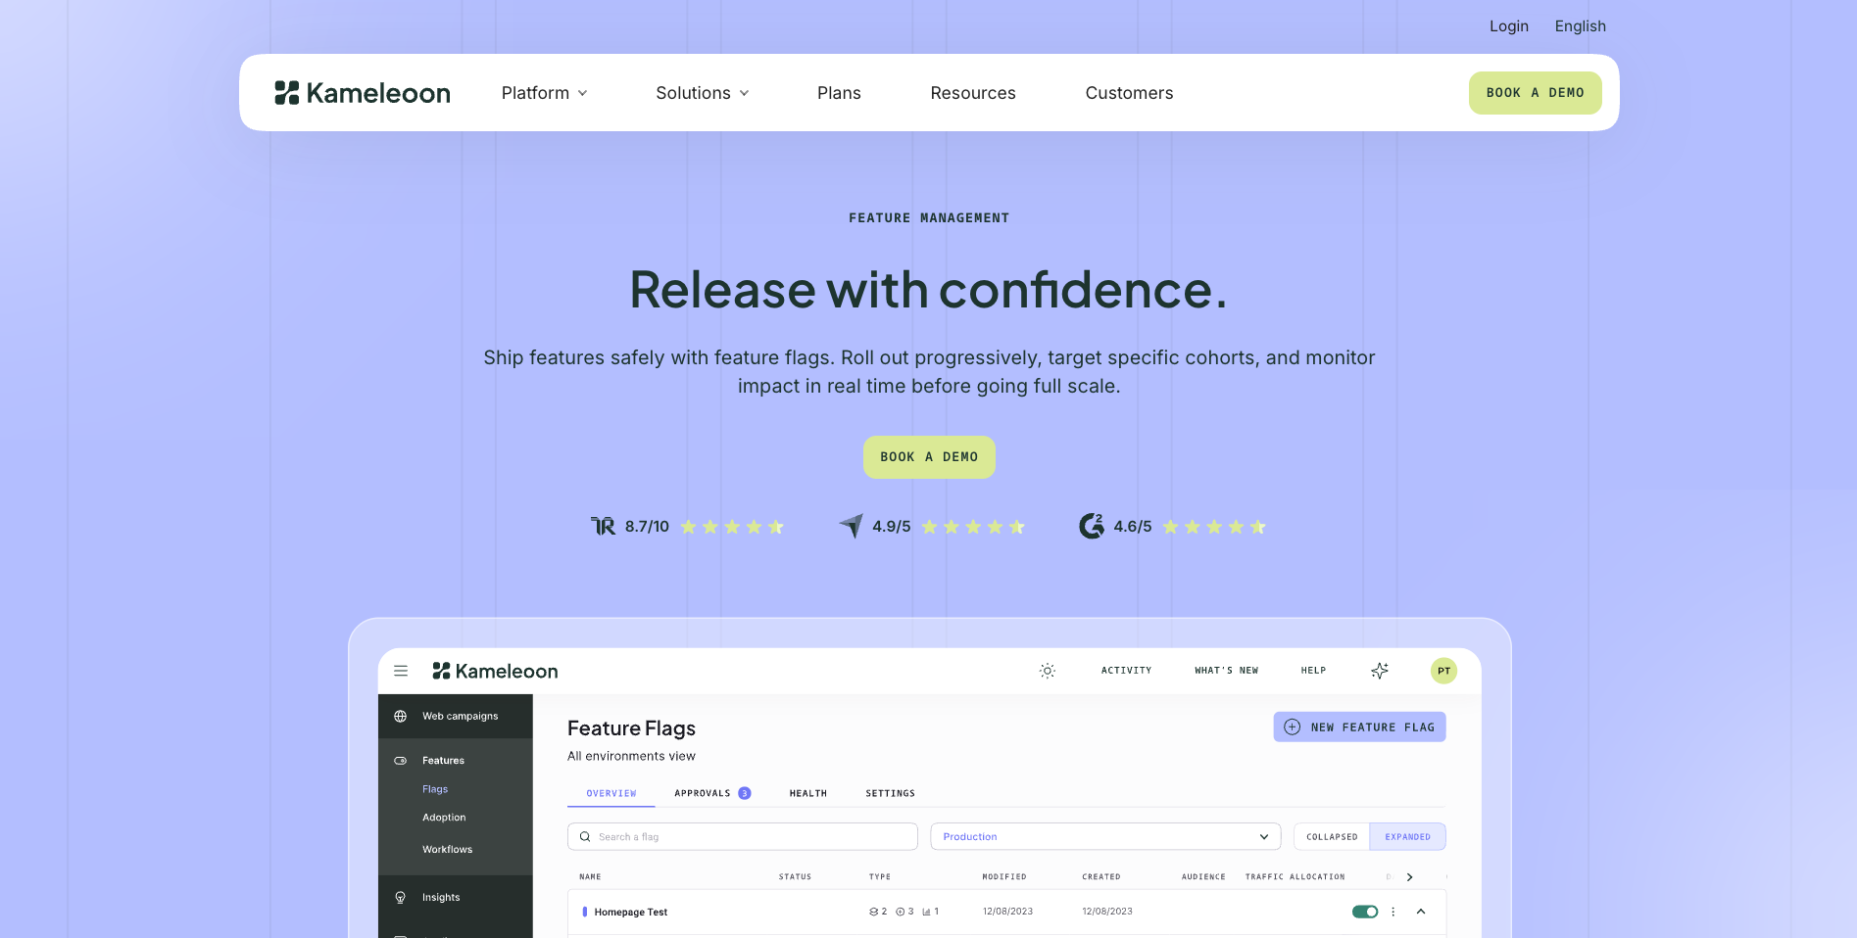Switch the flag list to Collapsed view
Screen dimensions: 1857x938
pos(1332,837)
